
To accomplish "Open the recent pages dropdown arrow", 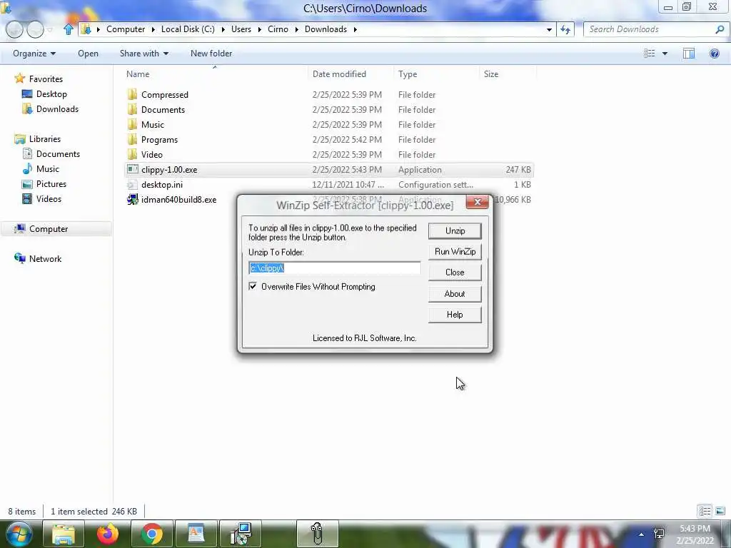I will (50, 30).
